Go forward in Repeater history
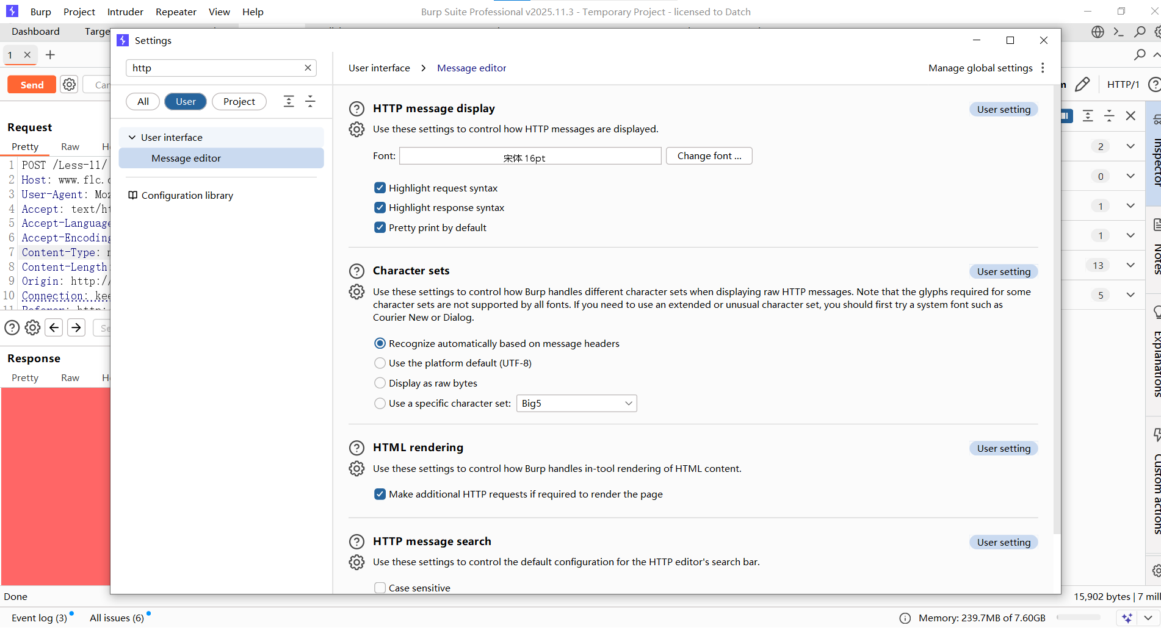1161x628 pixels. [x=76, y=327]
